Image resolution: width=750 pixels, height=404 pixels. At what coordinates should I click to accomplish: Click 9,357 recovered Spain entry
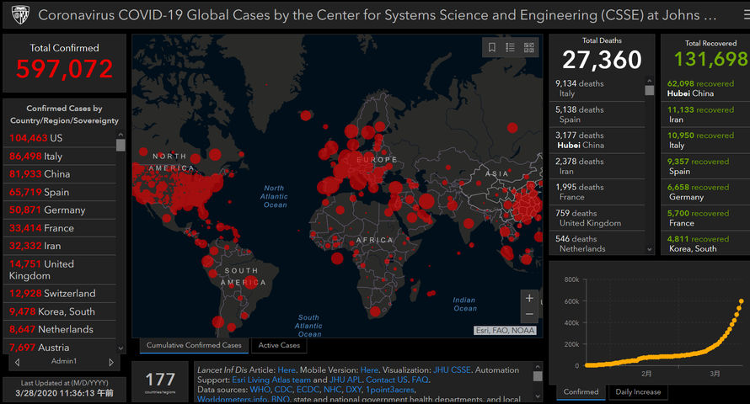pos(705,166)
